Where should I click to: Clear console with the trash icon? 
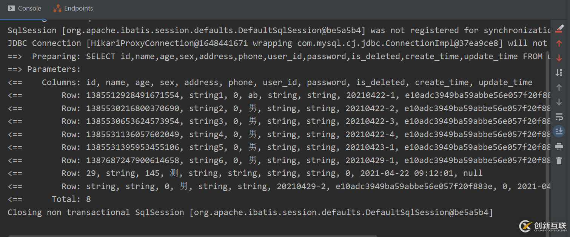559,161
